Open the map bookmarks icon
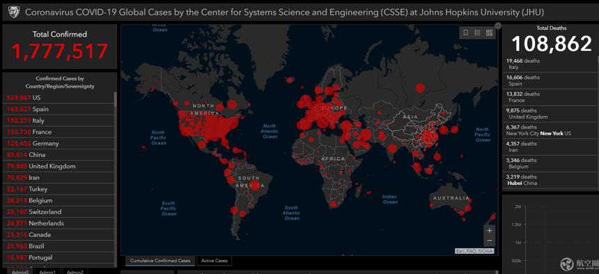 coord(465,33)
